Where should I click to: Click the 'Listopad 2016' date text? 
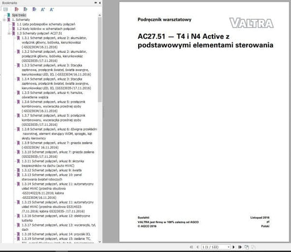pyautogui.click(x=260, y=217)
